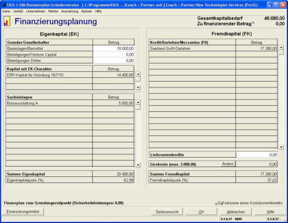Click the Fremdkapitalquote value 37,02
The image size is (288, 223).
coord(257,180)
